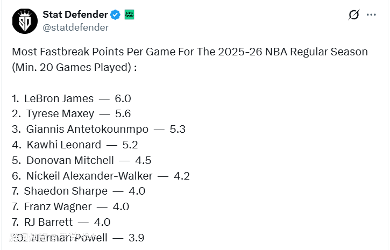
Task: Click the Giannis Antetokounmpo 5.3 line
Action: coord(98,130)
